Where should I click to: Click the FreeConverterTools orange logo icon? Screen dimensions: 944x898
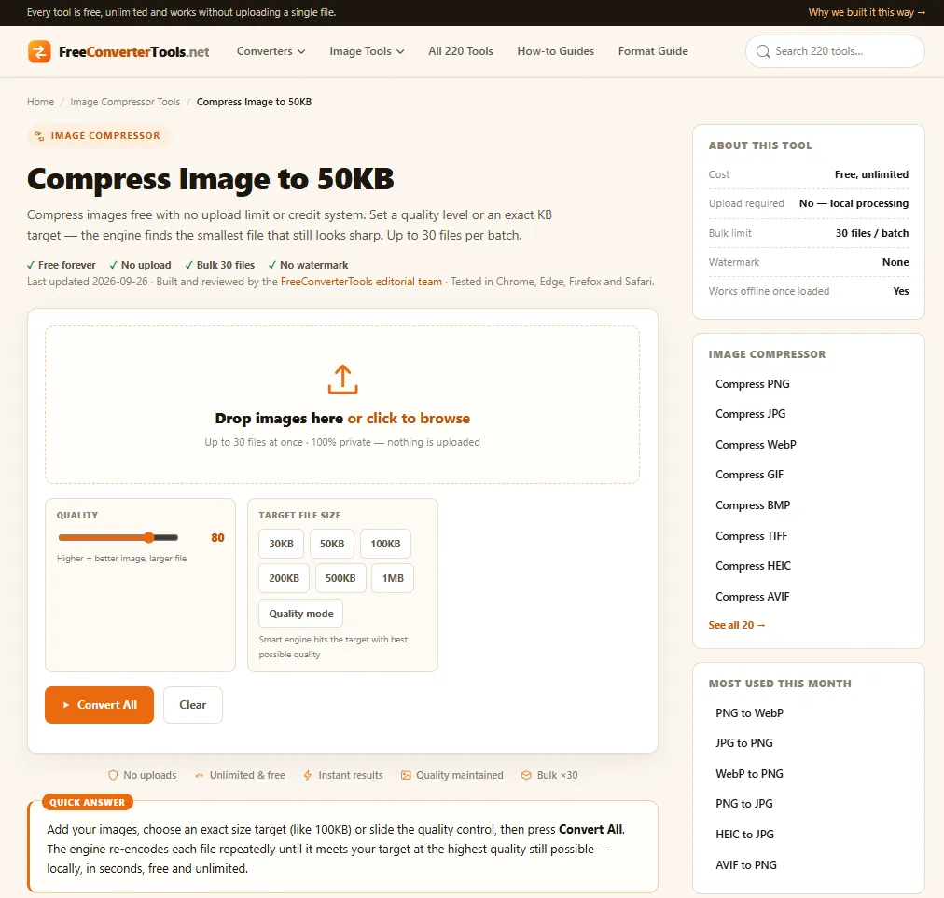tap(39, 52)
